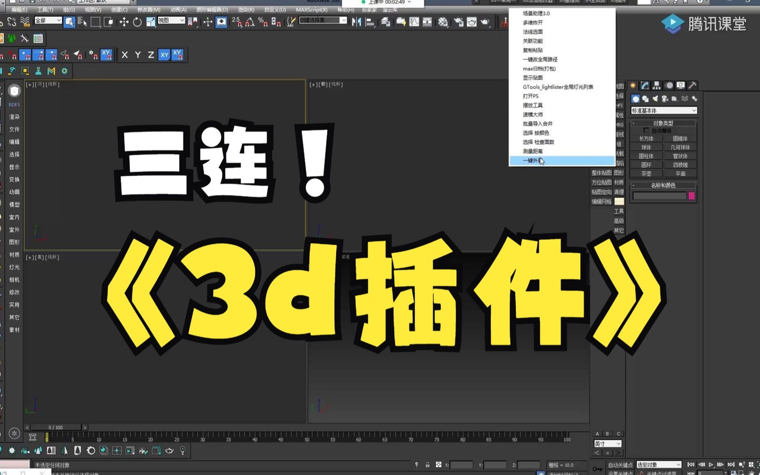Click Play Animation button
The width and height of the screenshot is (760, 475).
coord(711,465)
